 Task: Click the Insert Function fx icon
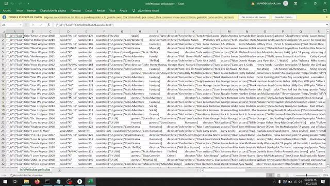click(48, 25)
